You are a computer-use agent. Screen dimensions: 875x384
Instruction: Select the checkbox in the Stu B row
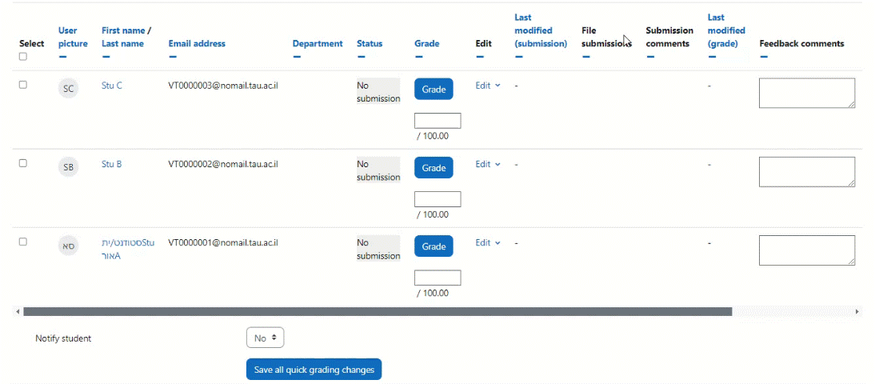(23, 163)
